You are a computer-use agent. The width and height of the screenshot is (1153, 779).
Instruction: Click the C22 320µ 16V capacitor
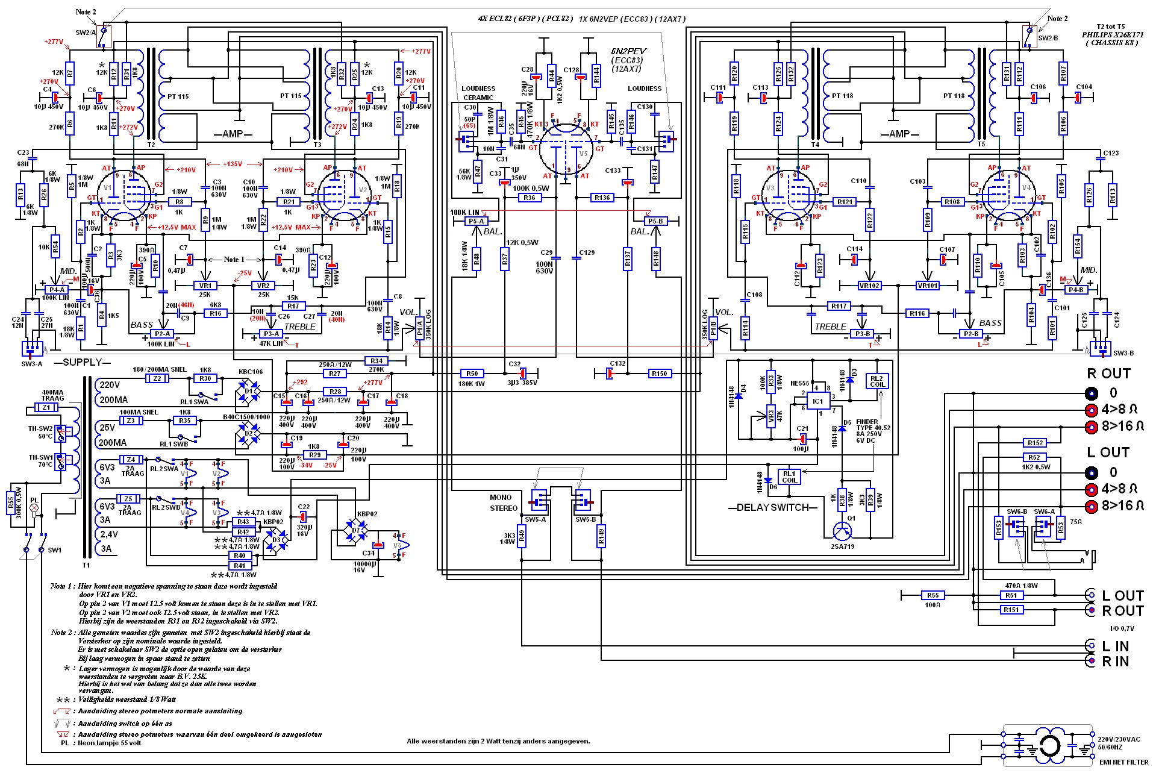(x=304, y=517)
